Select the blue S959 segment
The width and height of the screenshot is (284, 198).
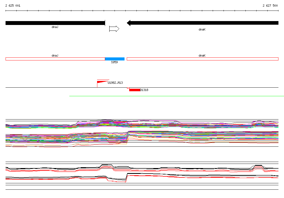tap(115, 59)
